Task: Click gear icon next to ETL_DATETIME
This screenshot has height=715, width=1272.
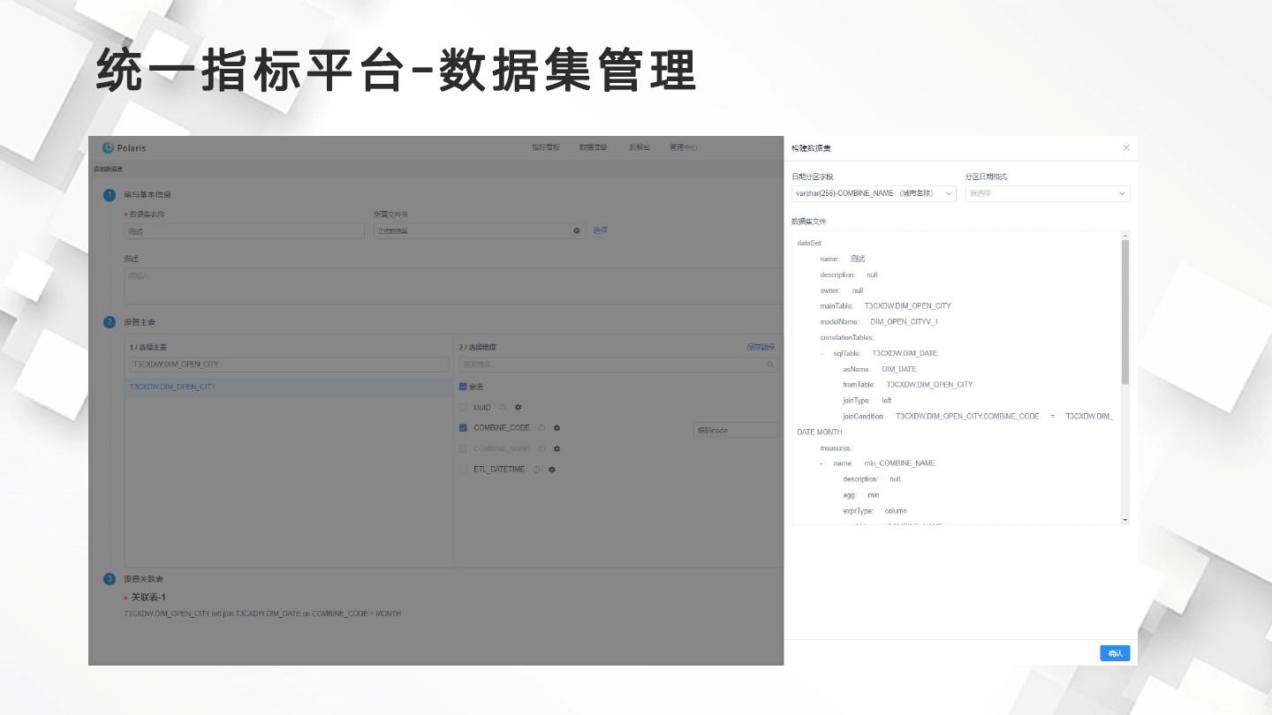Action: coord(552,470)
